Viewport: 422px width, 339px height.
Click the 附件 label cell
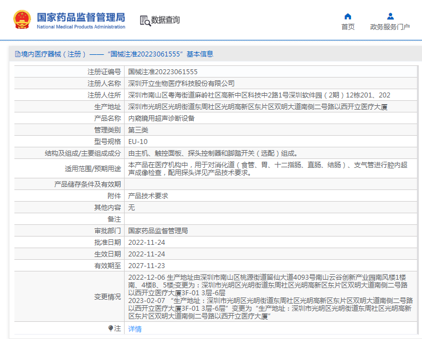(x=69, y=196)
